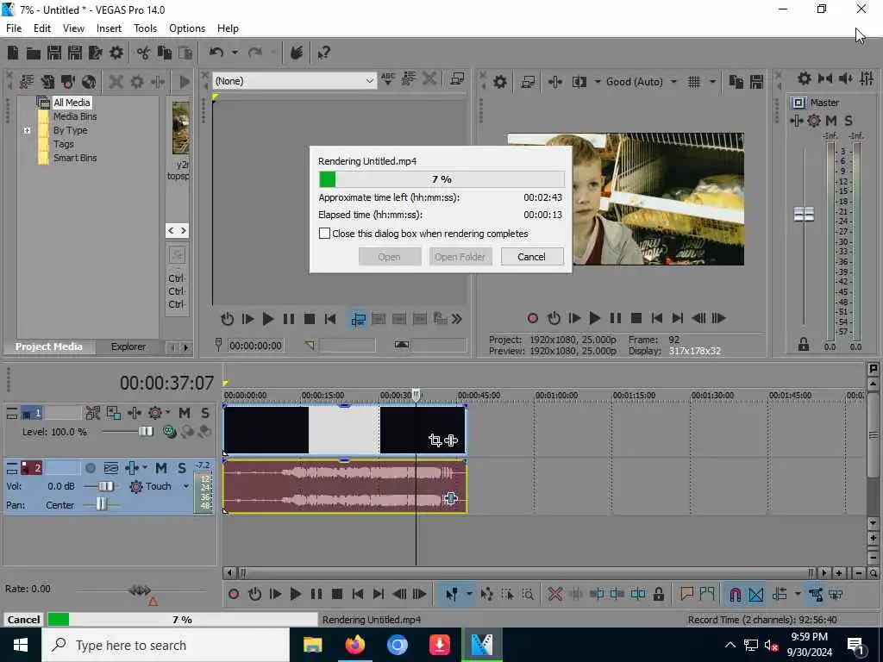This screenshot has width=883, height=662.
Task: Expand the By Type media bin
Action: (x=27, y=130)
